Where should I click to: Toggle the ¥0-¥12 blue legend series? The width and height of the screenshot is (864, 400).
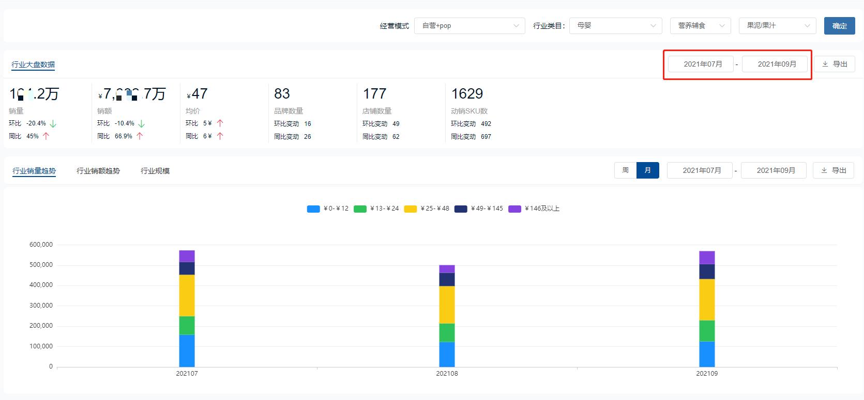point(328,209)
